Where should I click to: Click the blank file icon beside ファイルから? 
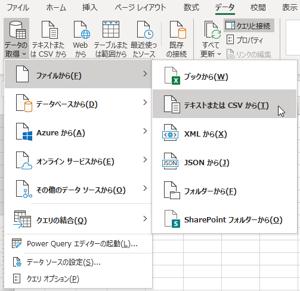pyautogui.click(x=22, y=74)
